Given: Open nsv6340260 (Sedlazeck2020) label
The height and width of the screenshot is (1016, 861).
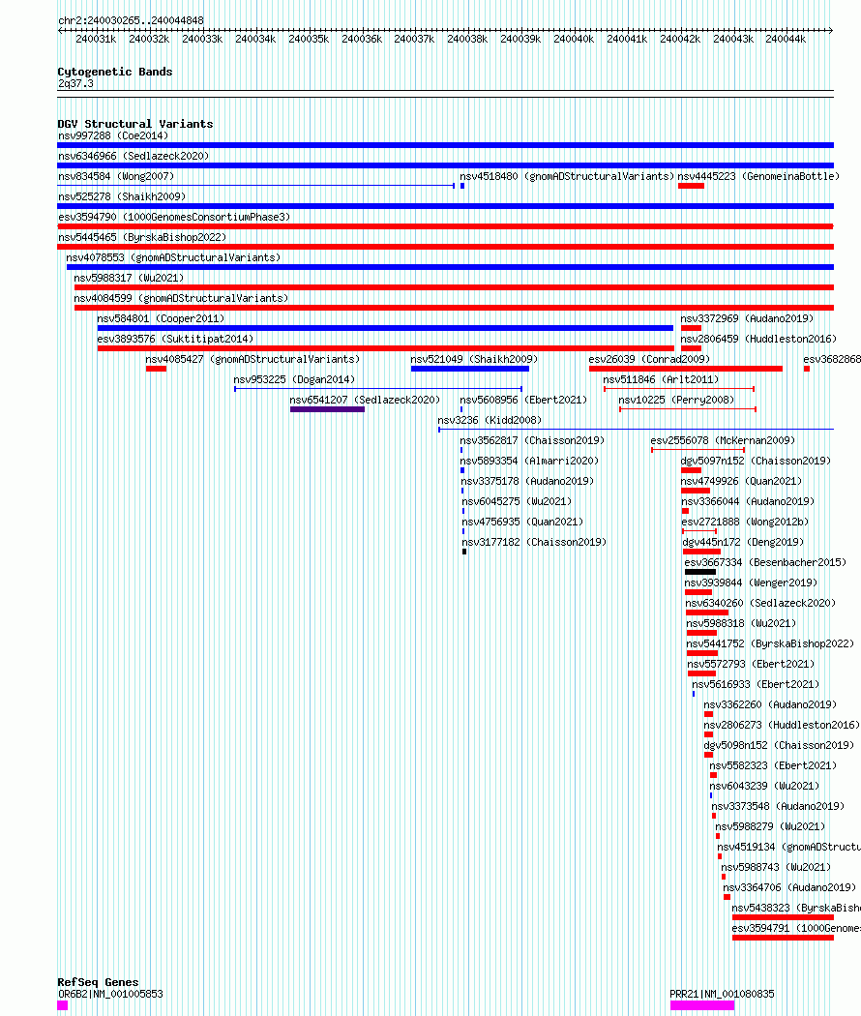Looking at the screenshot, I should click(760, 603).
